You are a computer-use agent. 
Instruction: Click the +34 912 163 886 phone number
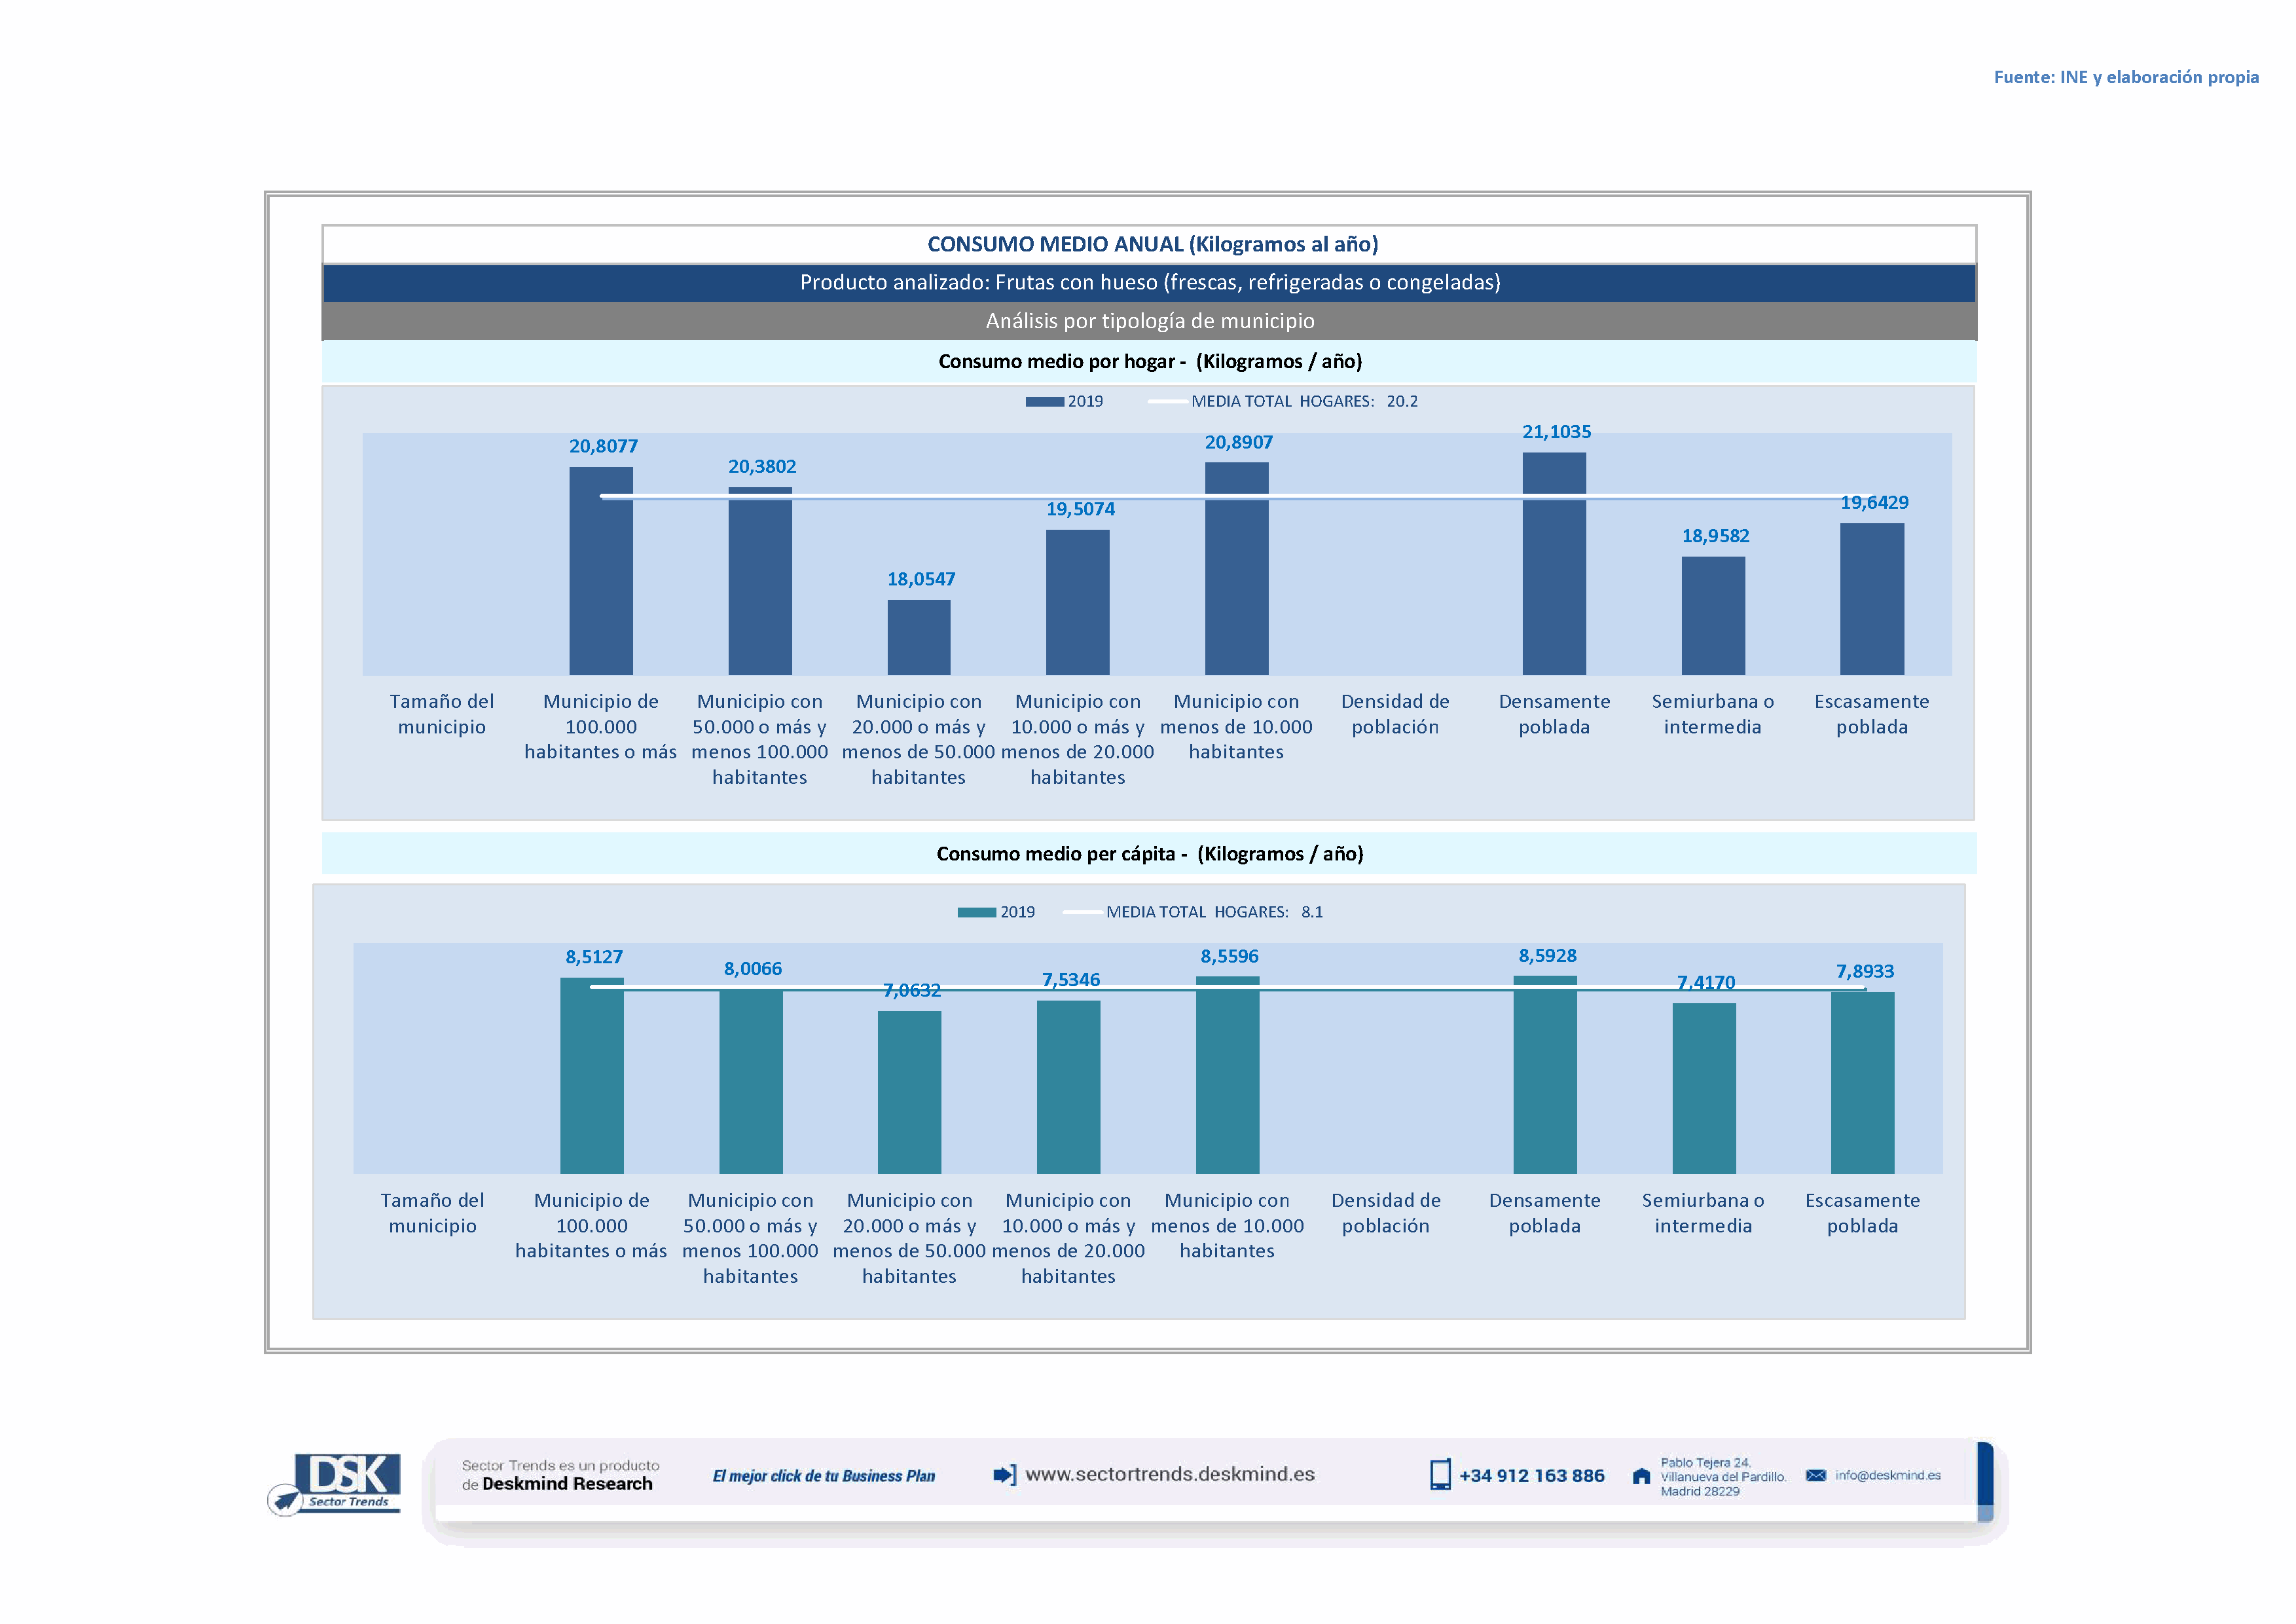[1531, 1475]
